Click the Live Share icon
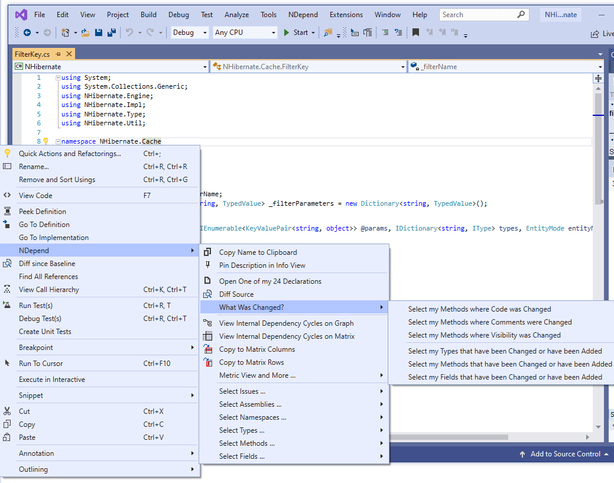 point(594,34)
